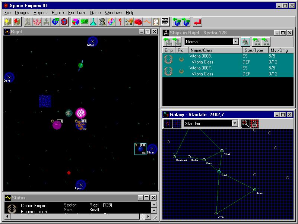Open the Standard dropdown in Galaxy window
The width and height of the screenshot is (298, 224).
[235, 124]
